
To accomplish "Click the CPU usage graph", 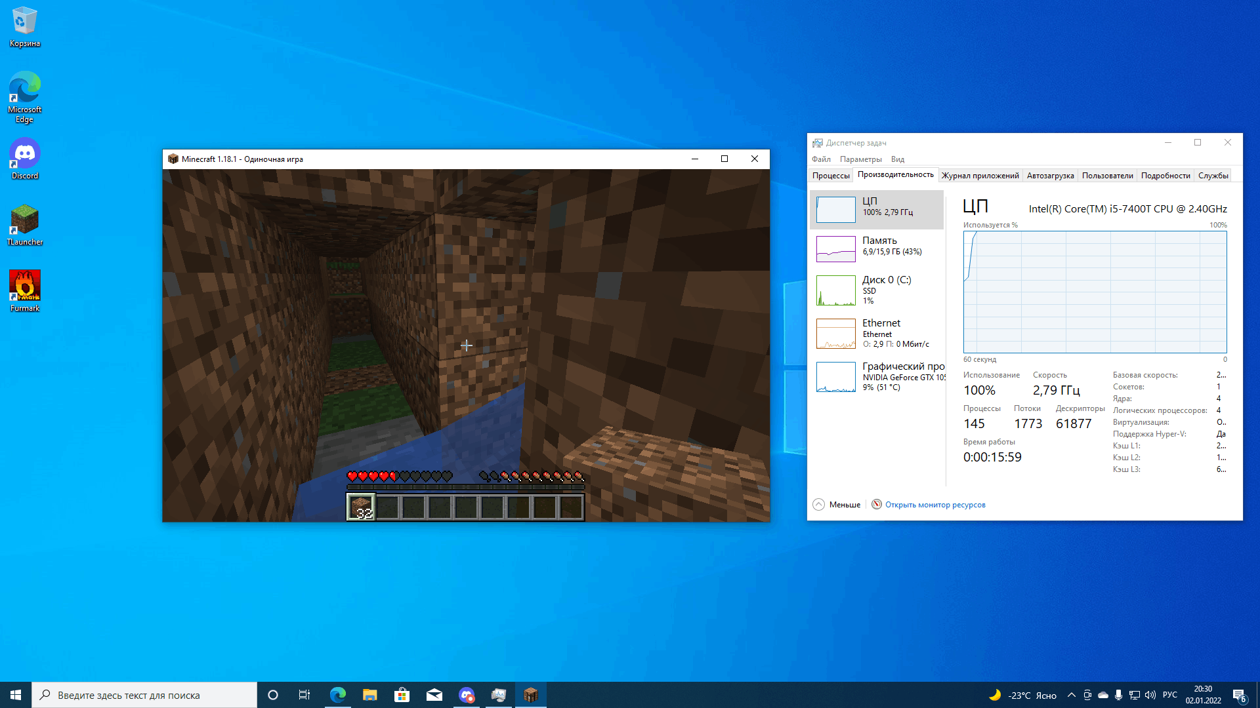I will 1095,292.
